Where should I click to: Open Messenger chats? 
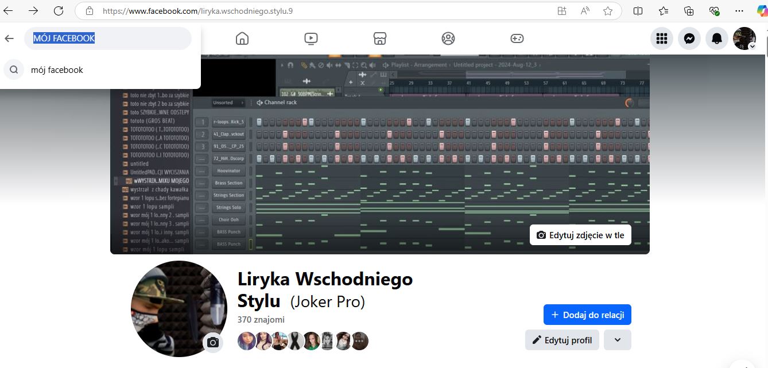[689, 38]
